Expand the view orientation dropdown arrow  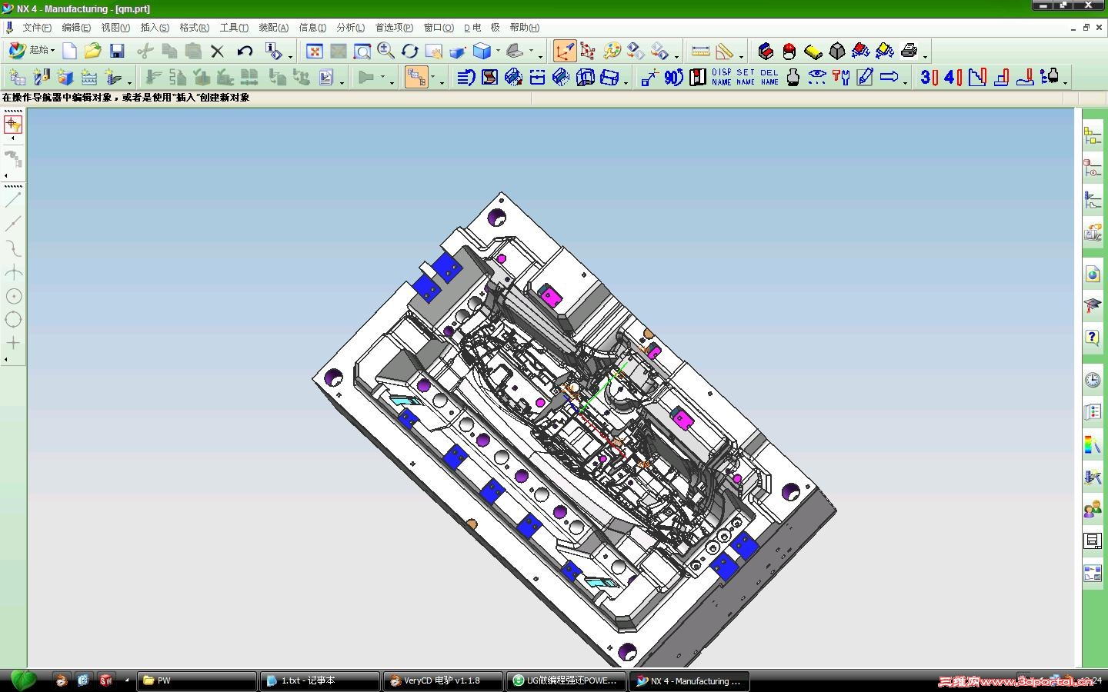point(531,52)
